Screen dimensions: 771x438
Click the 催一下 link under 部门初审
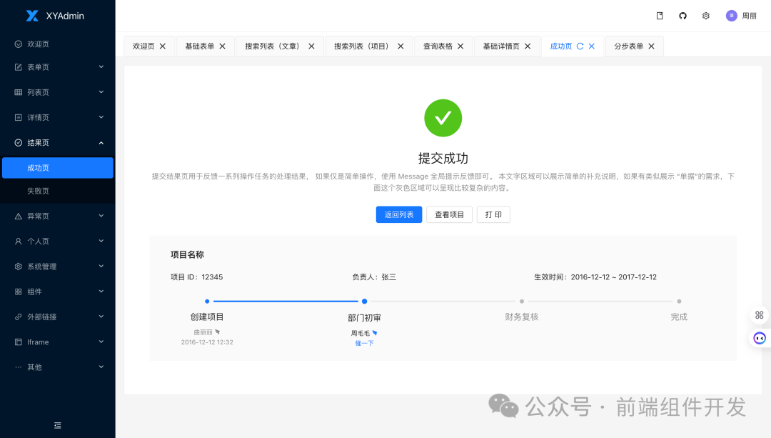364,343
